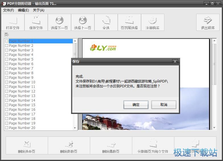Image resolution: width=223 pixels, height=161 pixels.
Task: Maximize the PDF splitter window
Action: point(212,3)
